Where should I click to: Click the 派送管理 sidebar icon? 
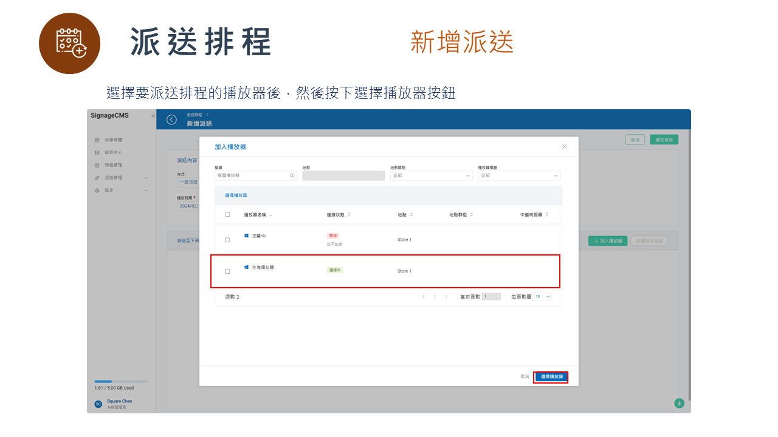(x=98, y=177)
